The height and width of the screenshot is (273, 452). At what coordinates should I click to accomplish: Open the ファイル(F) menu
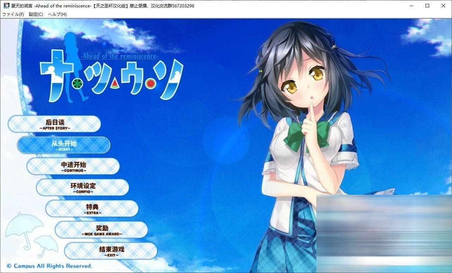(13, 14)
